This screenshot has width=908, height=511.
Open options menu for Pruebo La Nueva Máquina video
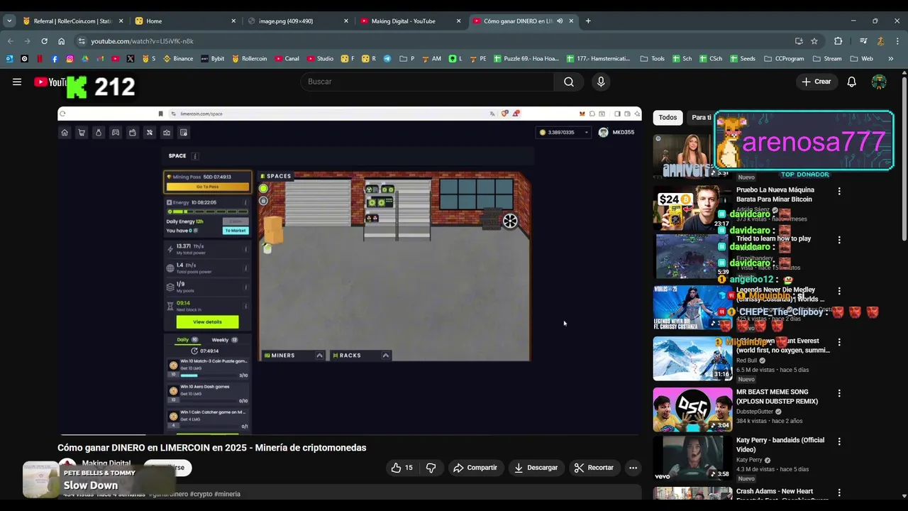(839, 192)
